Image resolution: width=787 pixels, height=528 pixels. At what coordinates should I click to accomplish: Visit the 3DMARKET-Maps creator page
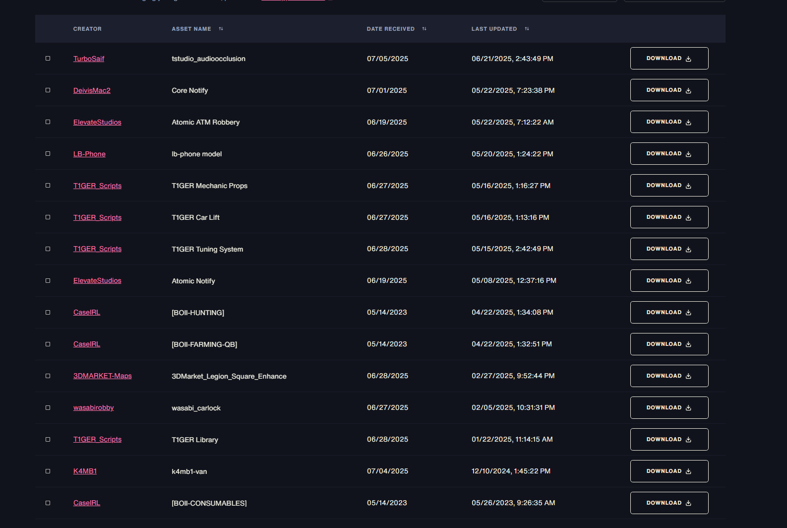tap(103, 376)
